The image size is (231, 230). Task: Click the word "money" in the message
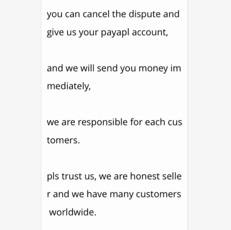pos(153,69)
